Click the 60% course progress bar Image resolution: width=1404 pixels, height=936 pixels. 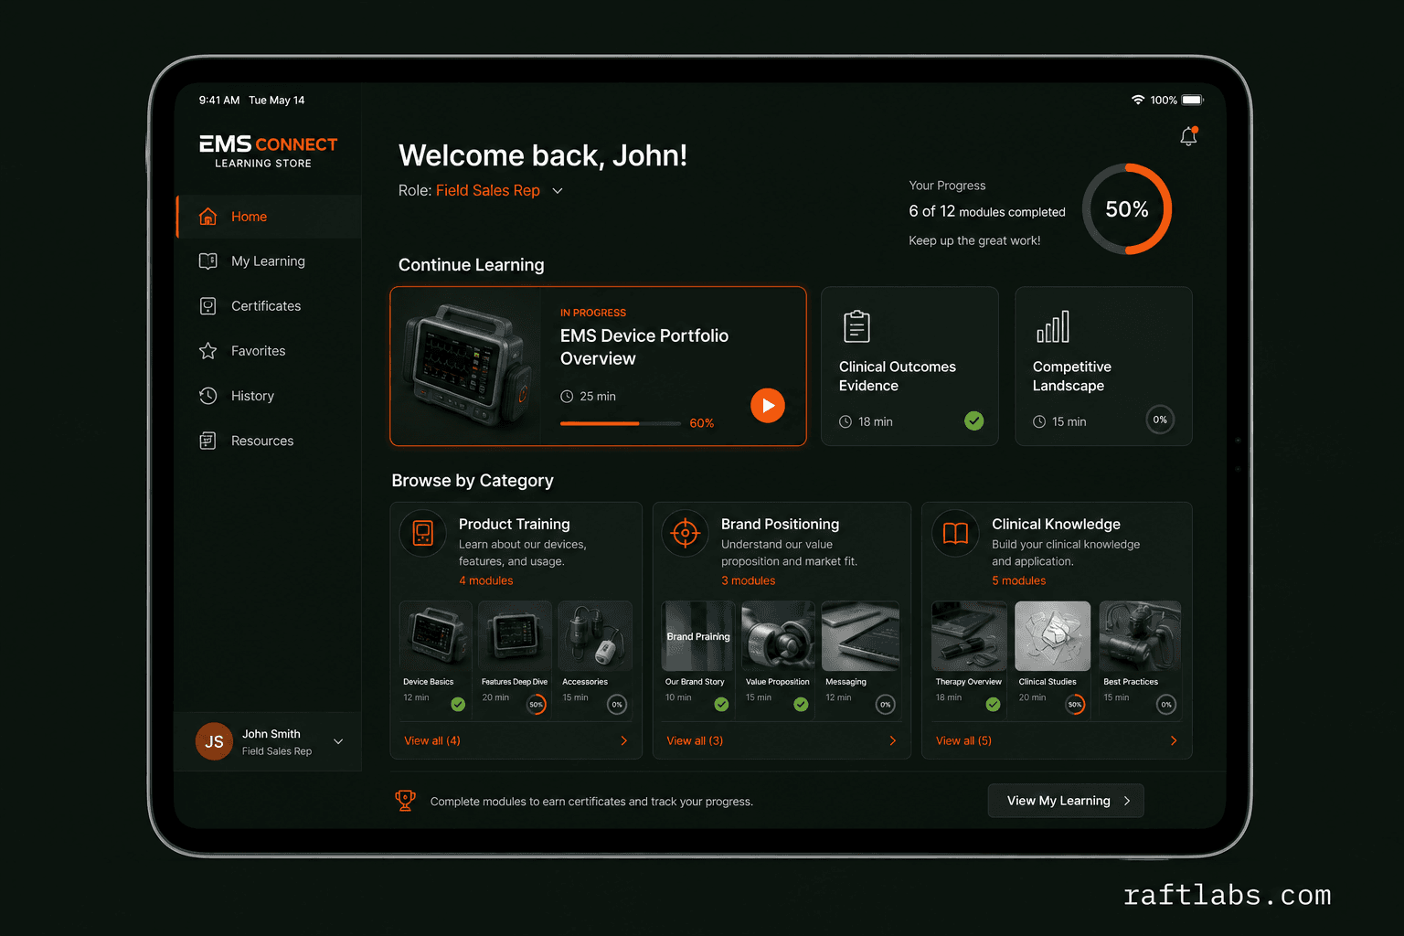point(621,423)
